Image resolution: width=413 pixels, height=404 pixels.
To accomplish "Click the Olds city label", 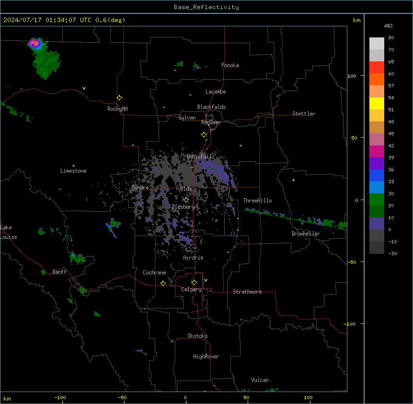I will tap(186, 189).
